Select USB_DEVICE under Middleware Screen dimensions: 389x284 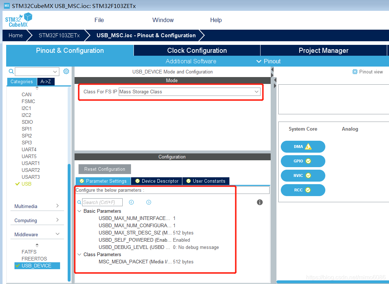click(37, 266)
